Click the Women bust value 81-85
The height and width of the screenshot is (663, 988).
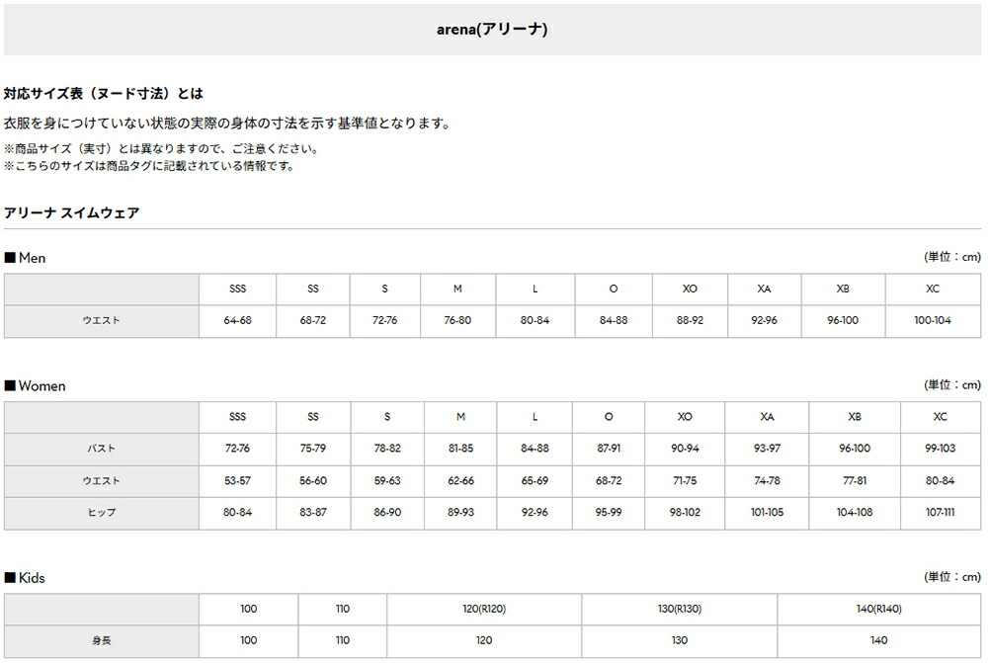point(460,449)
